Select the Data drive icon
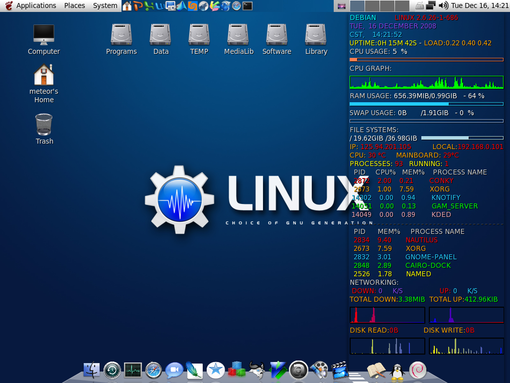Screen dimensions: 510x383 click(x=161, y=39)
